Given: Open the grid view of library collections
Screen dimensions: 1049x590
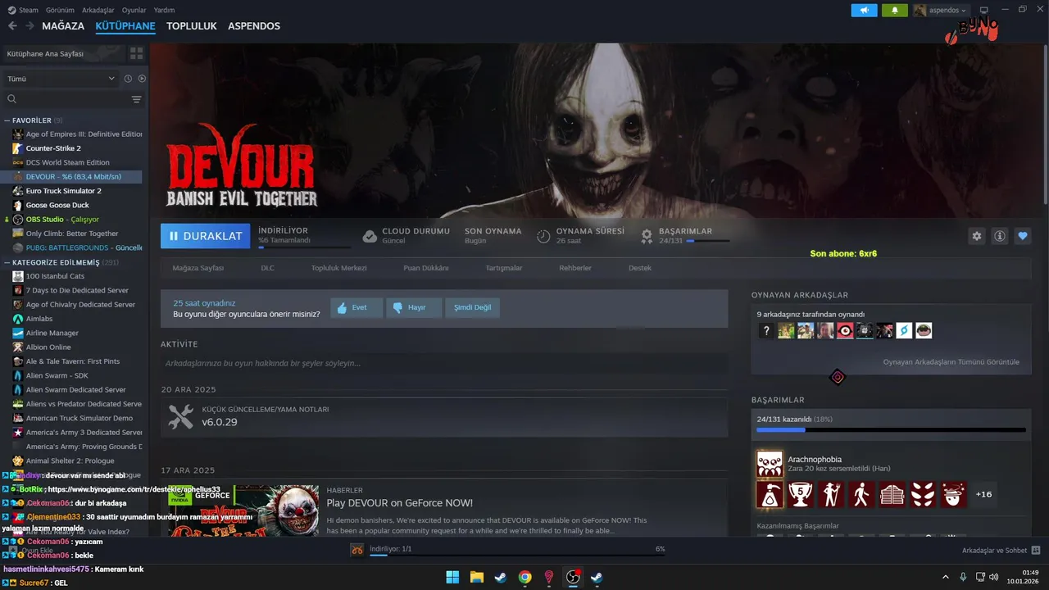Looking at the screenshot, I should coord(136,53).
